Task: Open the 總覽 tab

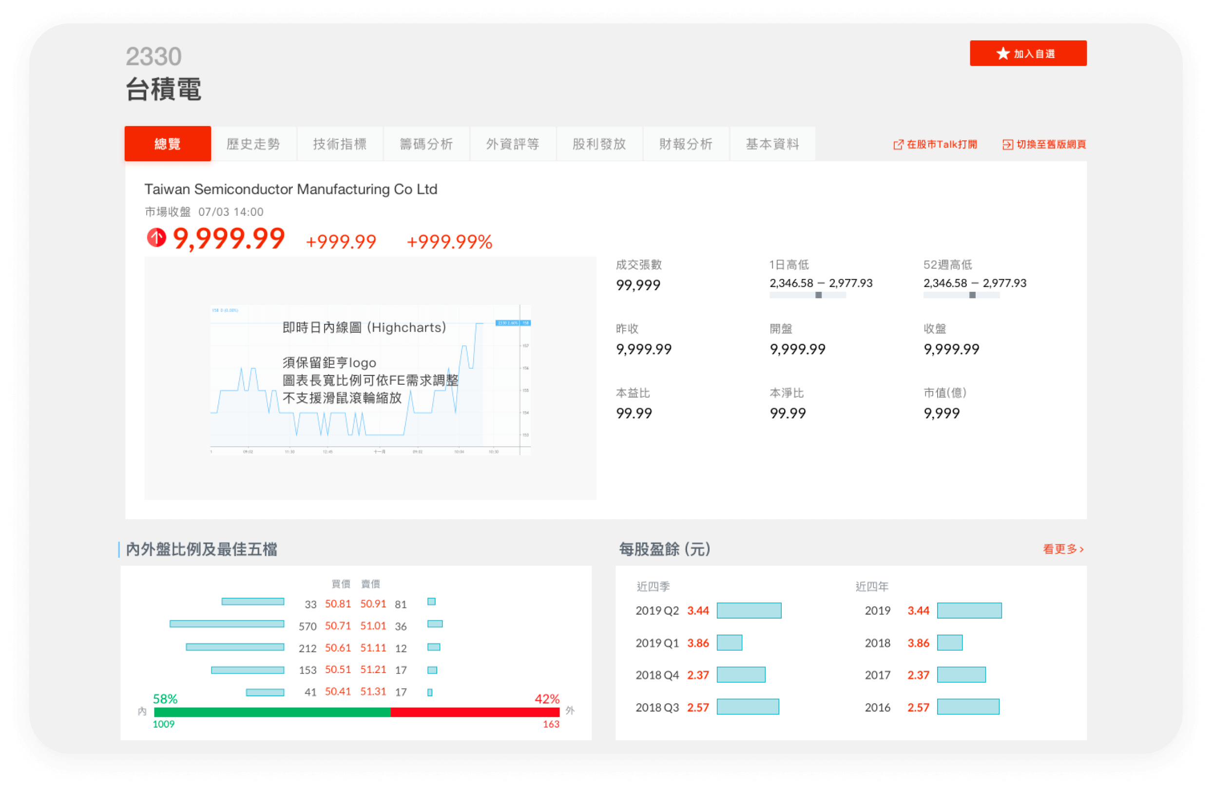Action: click(168, 144)
